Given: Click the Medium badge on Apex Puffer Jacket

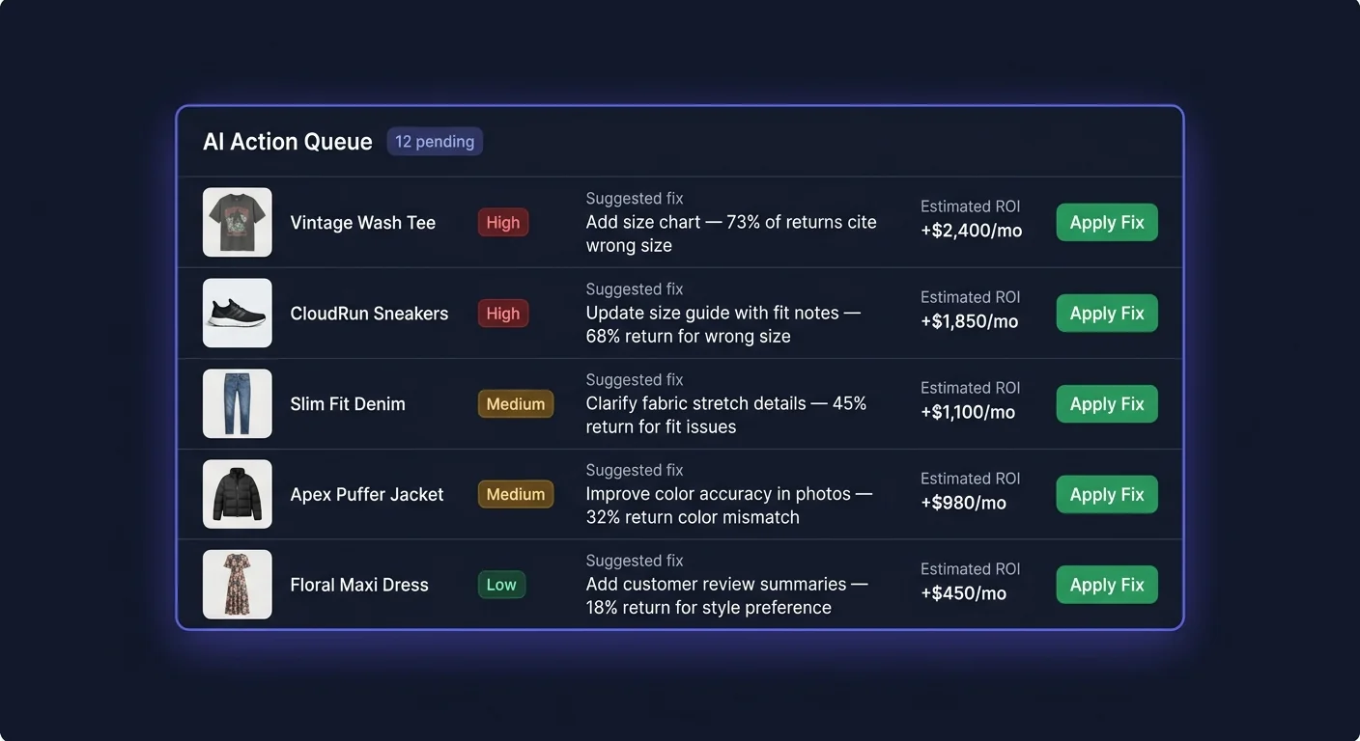Looking at the screenshot, I should coord(515,494).
